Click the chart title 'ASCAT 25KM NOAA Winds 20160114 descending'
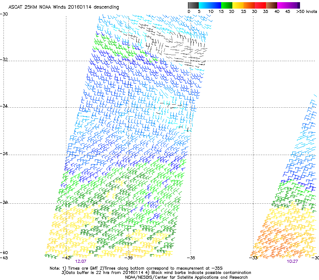The height and width of the screenshot is (280, 319). coord(63,7)
